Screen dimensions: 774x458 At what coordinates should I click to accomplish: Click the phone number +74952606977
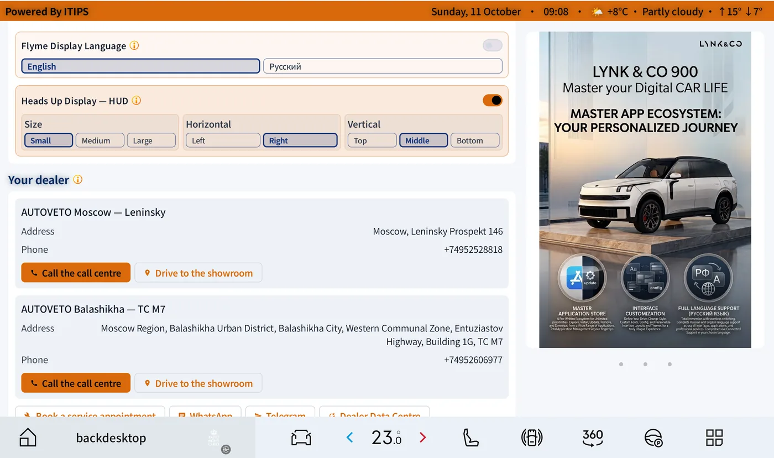tap(473, 360)
